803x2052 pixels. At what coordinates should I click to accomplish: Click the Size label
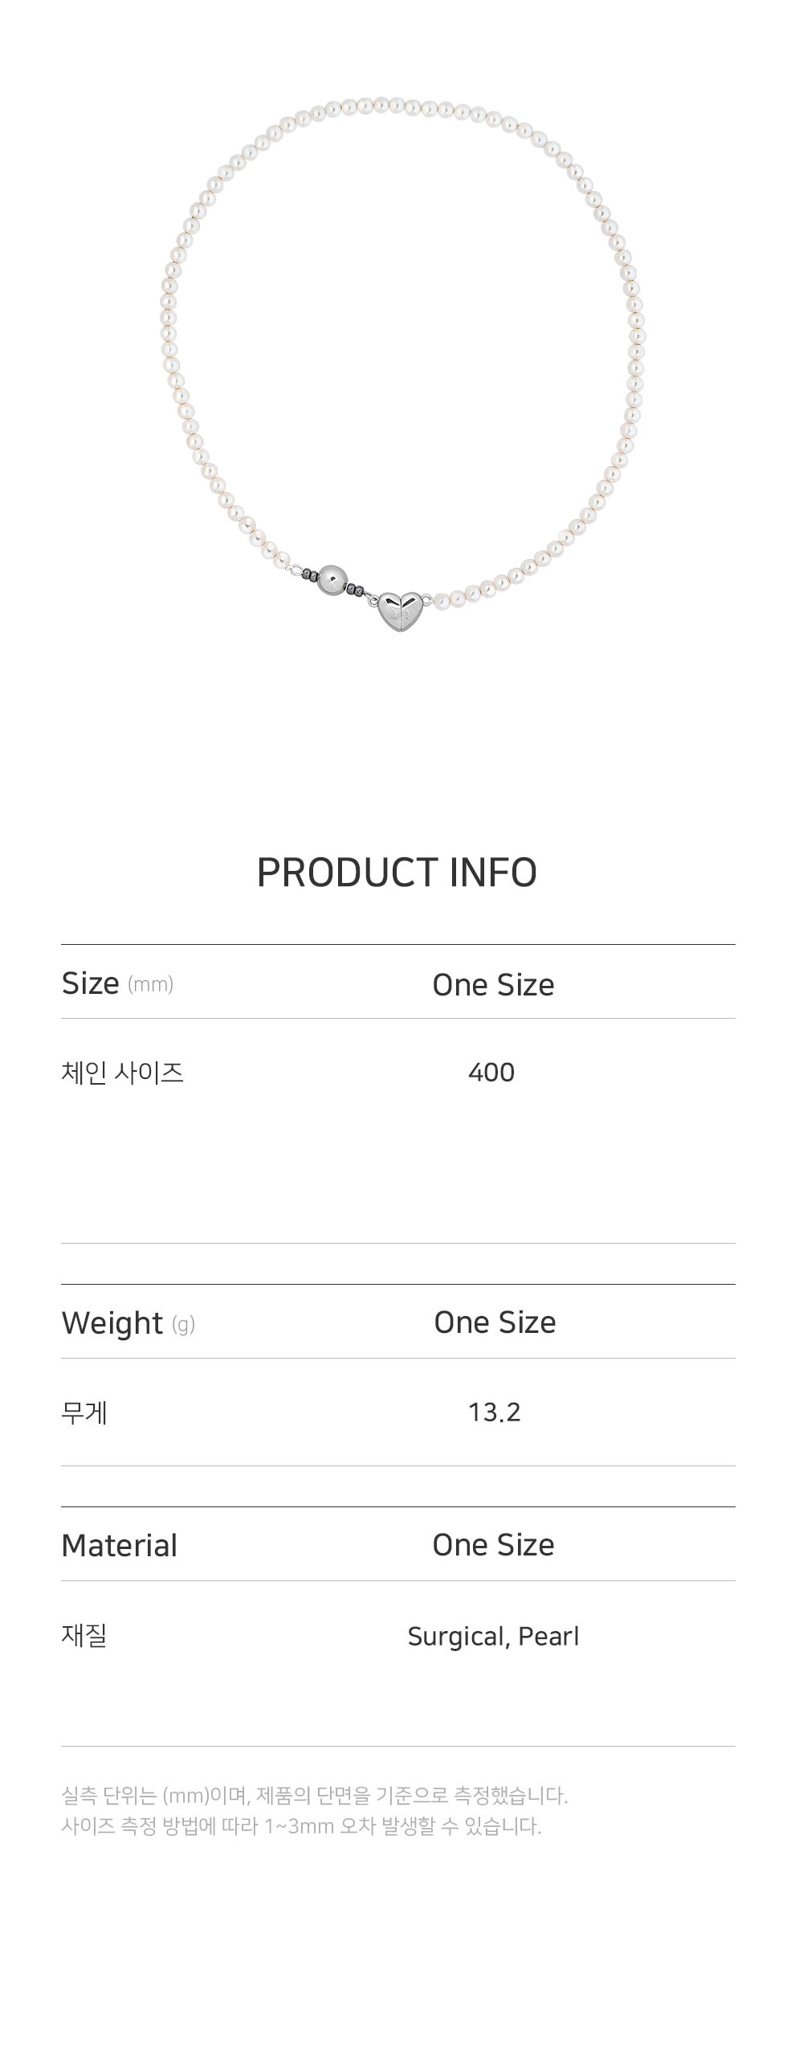[91, 983]
